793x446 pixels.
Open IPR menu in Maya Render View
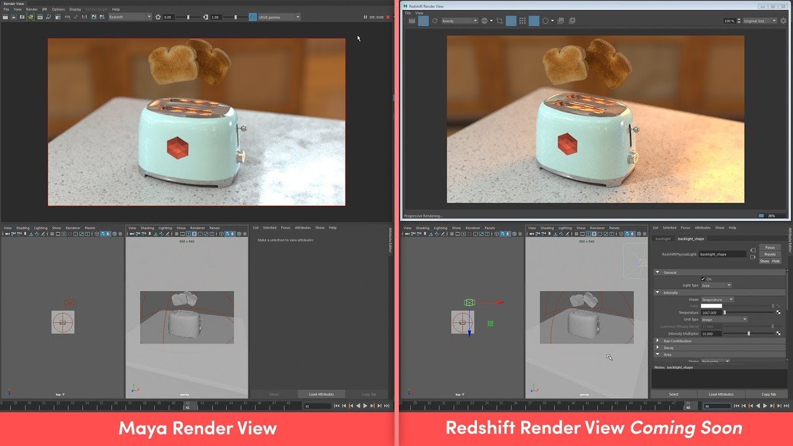point(45,9)
